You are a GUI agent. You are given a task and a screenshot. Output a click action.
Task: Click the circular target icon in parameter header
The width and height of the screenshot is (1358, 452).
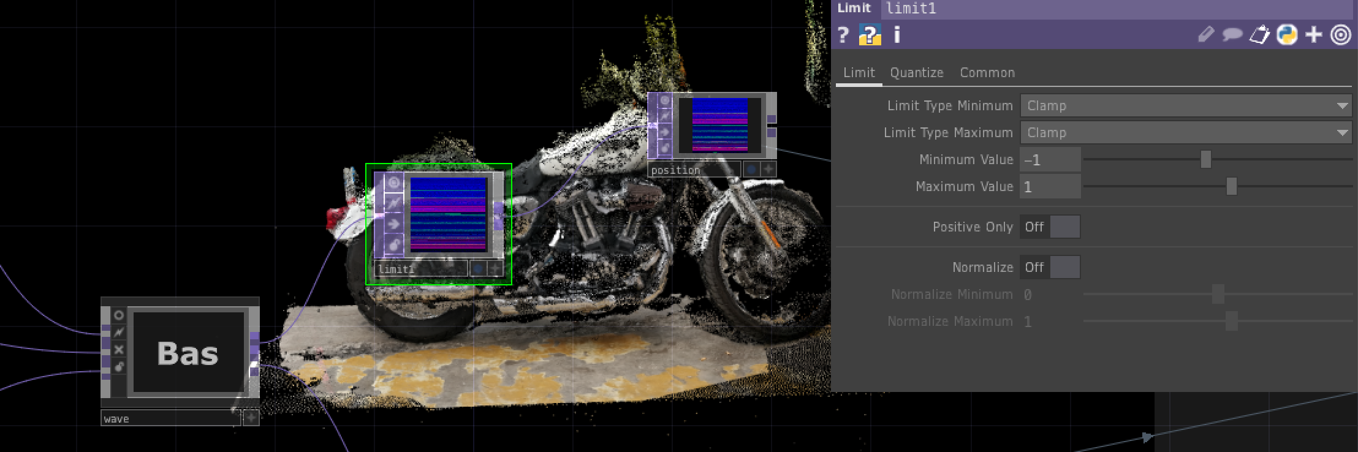click(1340, 35)
